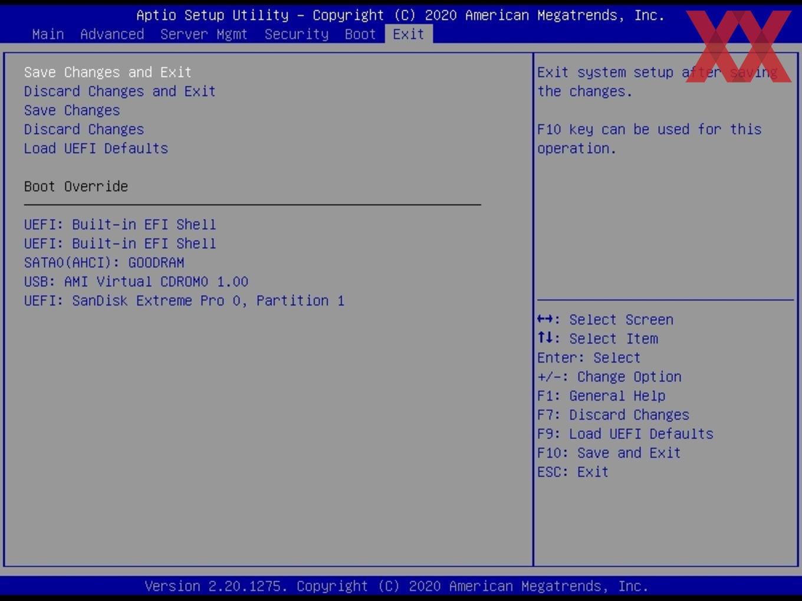Click the Save Changes option
802x601 pixels.
72,110
